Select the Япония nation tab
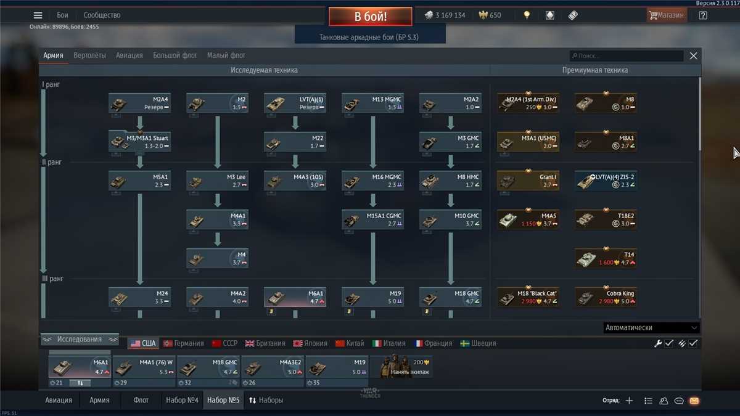The height and width of the screenshot is (416, 740). 310,343
